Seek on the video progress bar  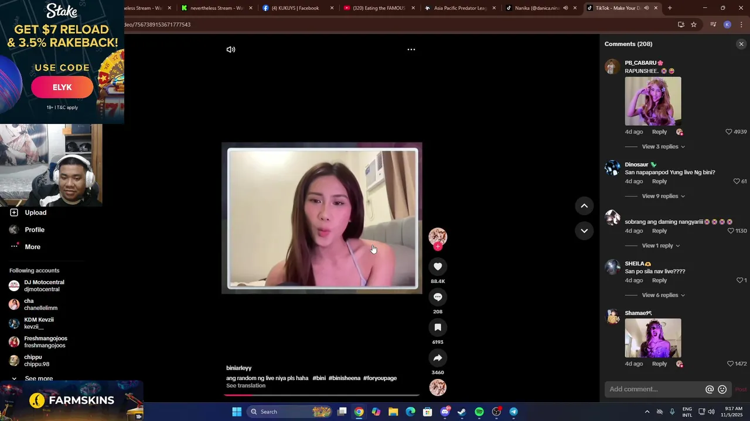click(x=322, y=395)
